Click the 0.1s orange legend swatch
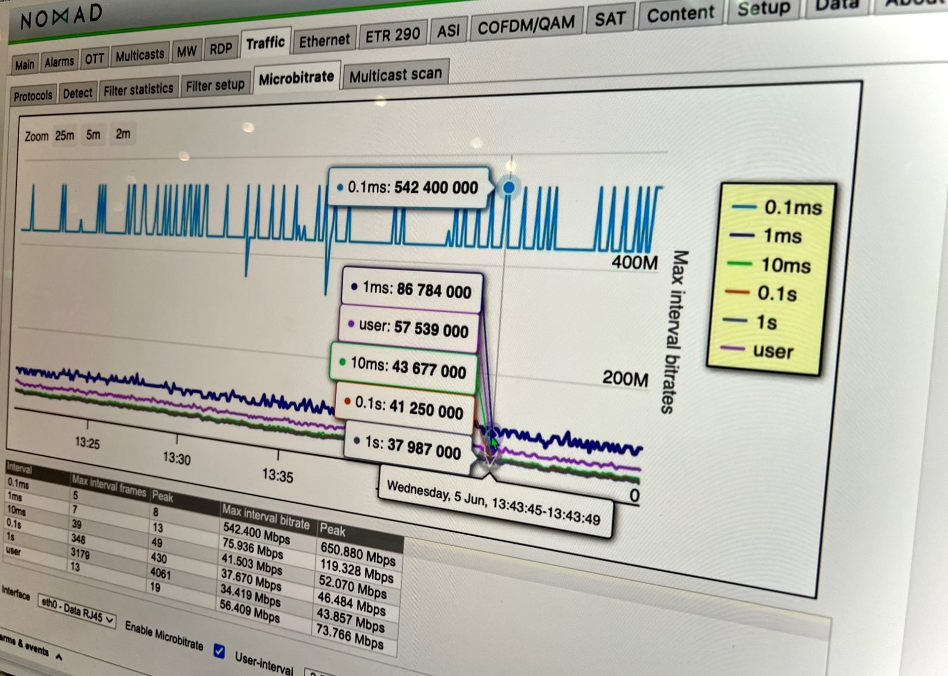Image resolution: width=948 pixels, height=676 pixels. (x=738, y=292)
